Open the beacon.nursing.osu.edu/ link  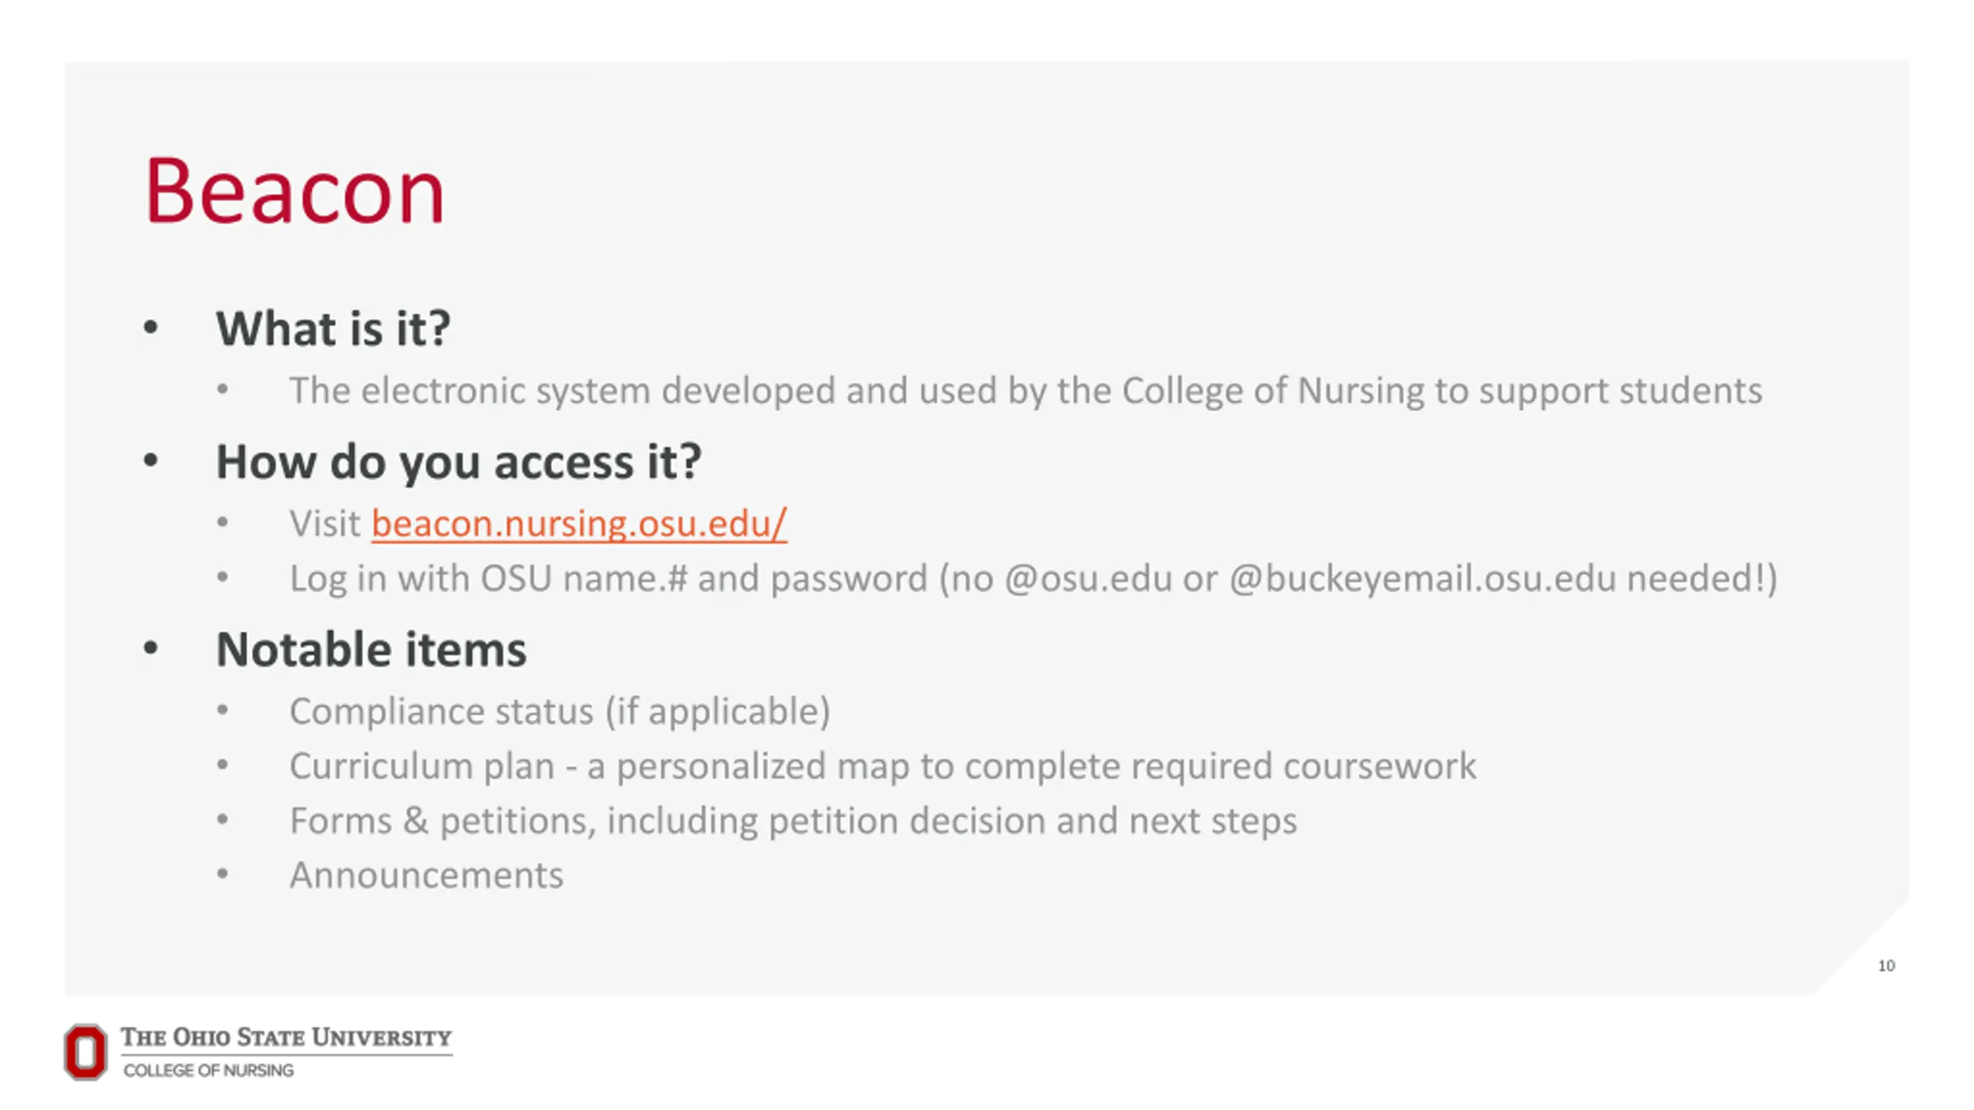click(x=579, y=523)
